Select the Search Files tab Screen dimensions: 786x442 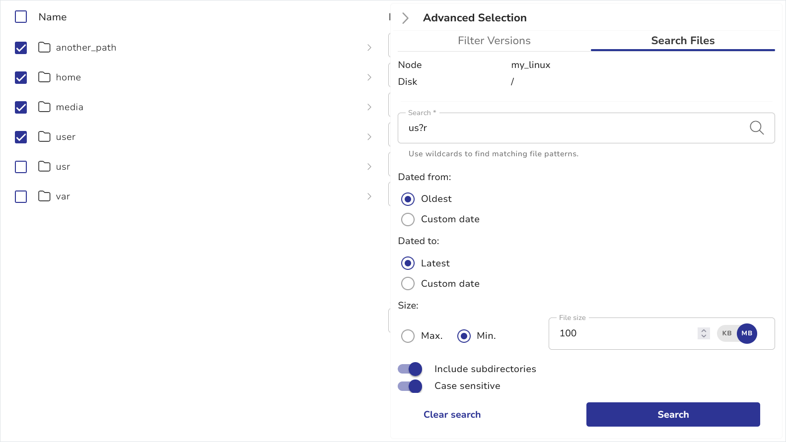click(682, 41)
